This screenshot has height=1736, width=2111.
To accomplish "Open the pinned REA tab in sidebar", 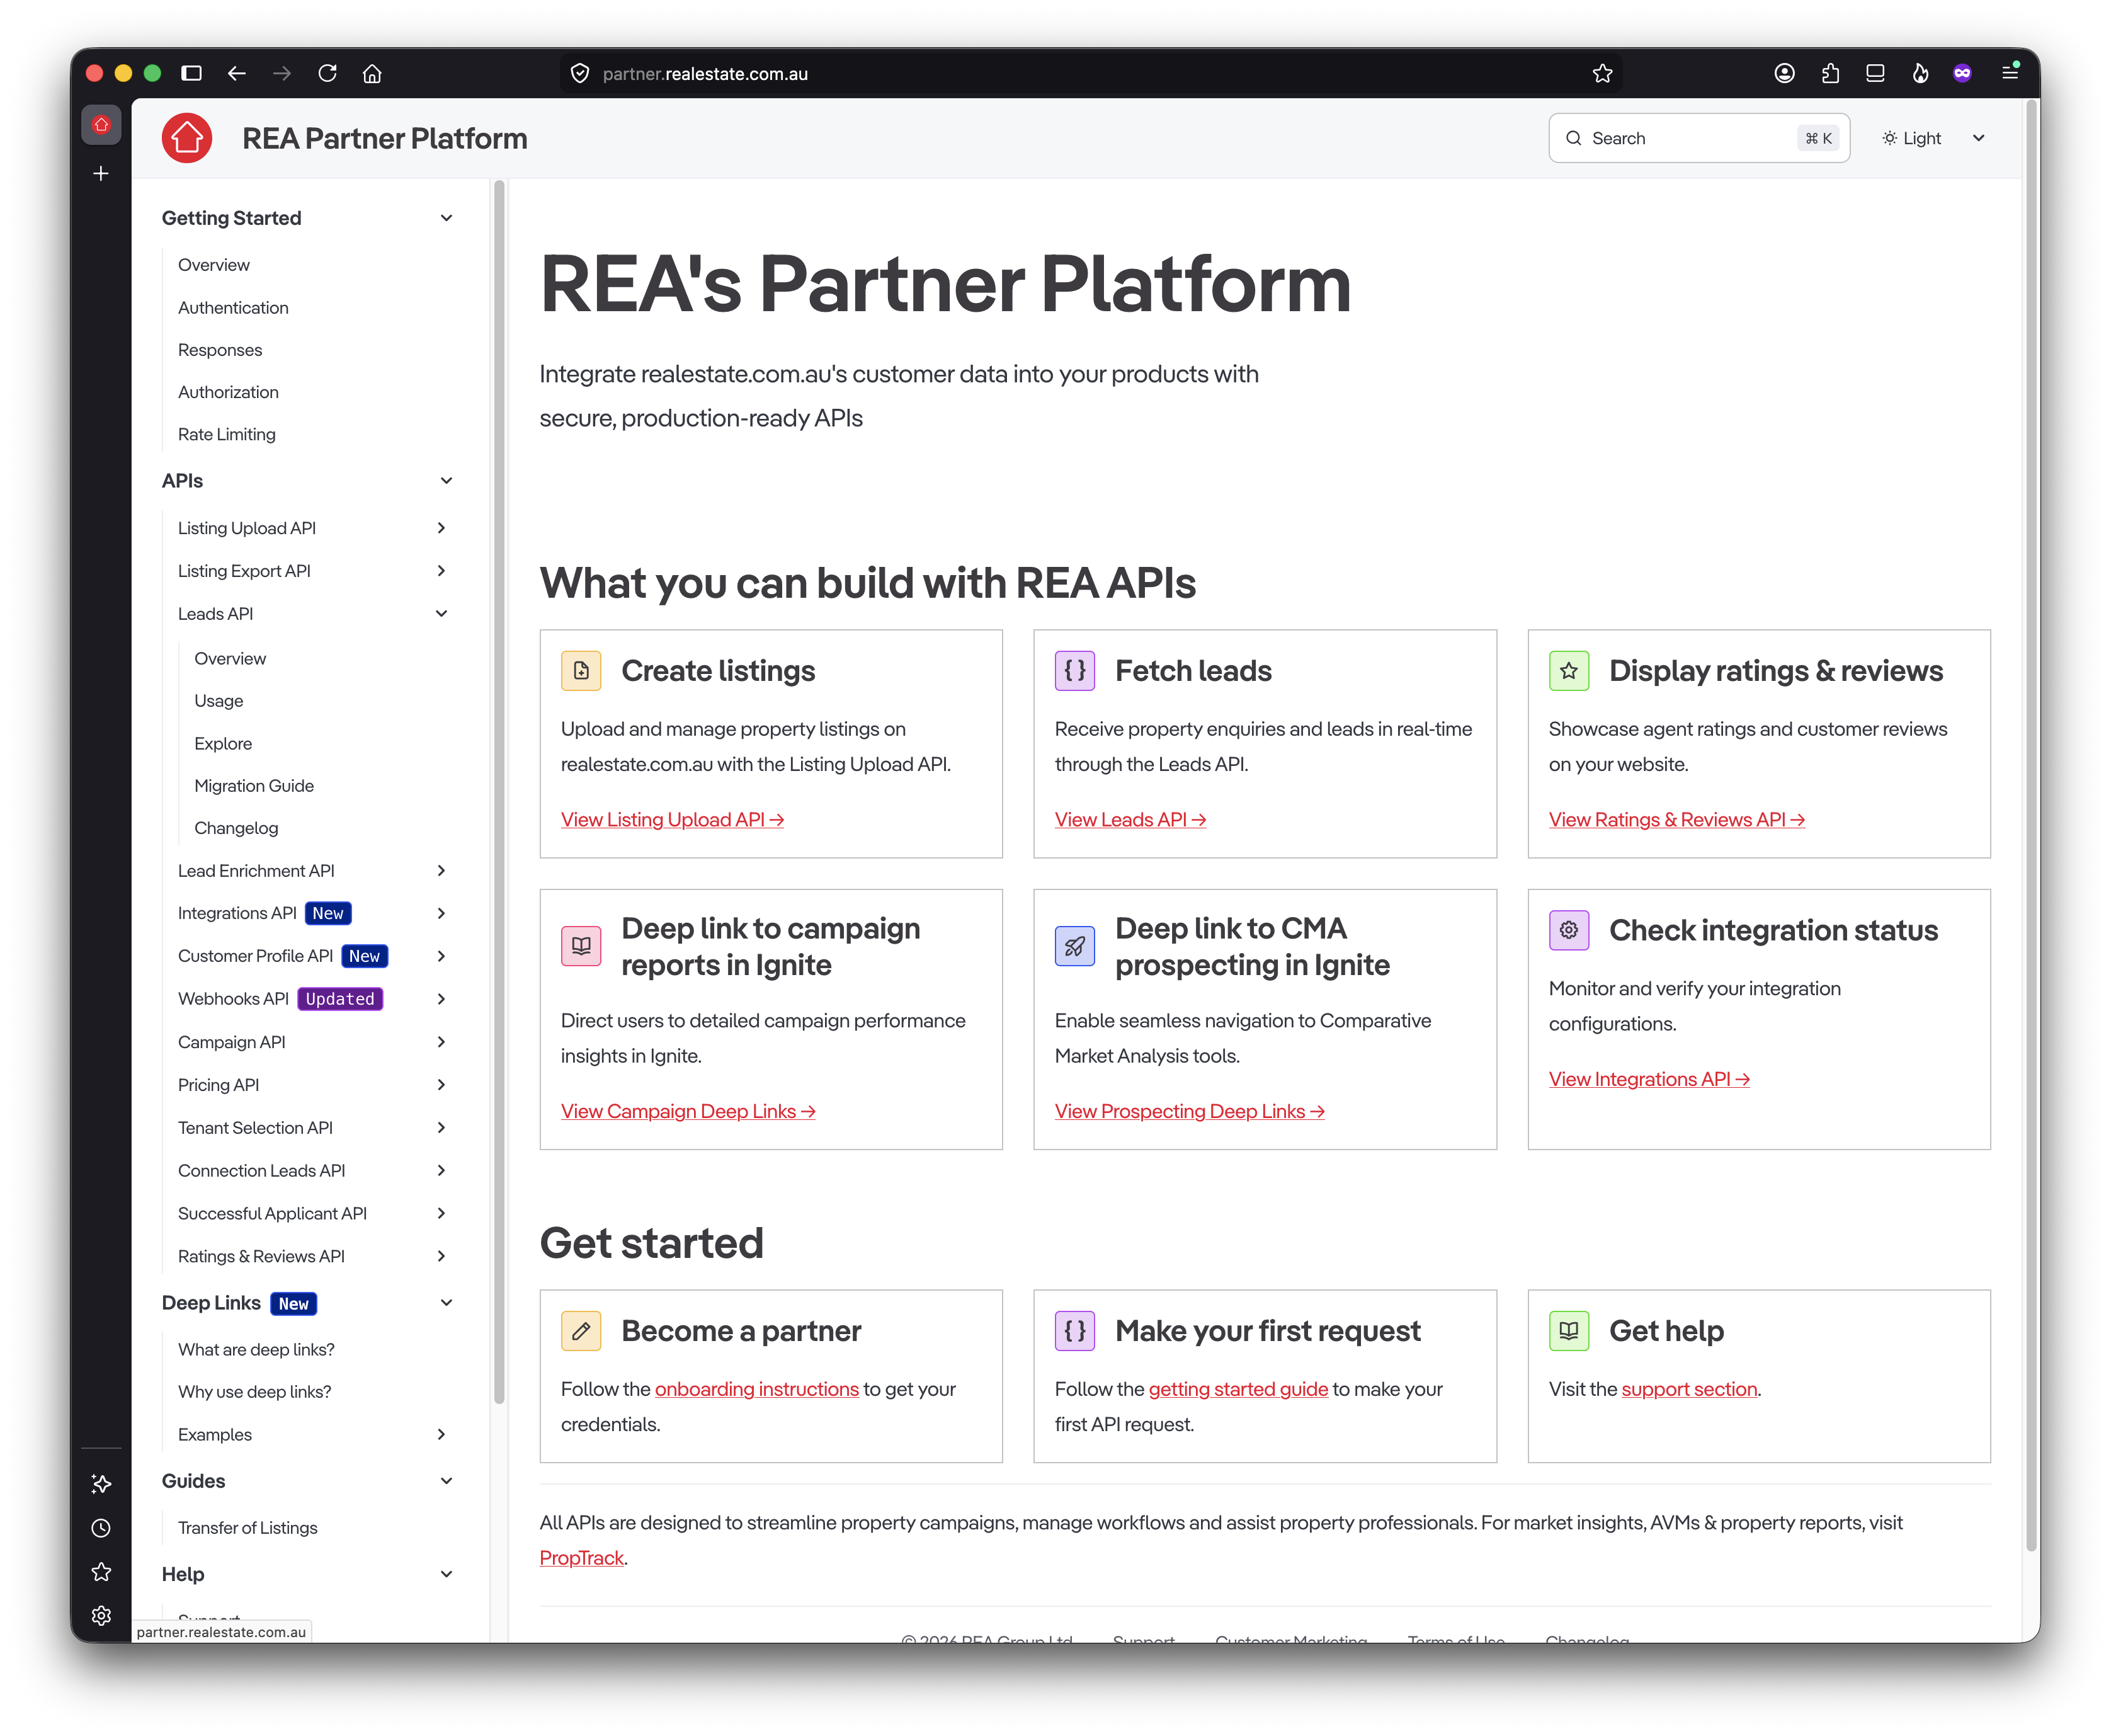I will point(101,125).
